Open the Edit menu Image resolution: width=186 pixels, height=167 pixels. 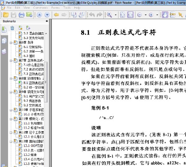tap(18, 8)
